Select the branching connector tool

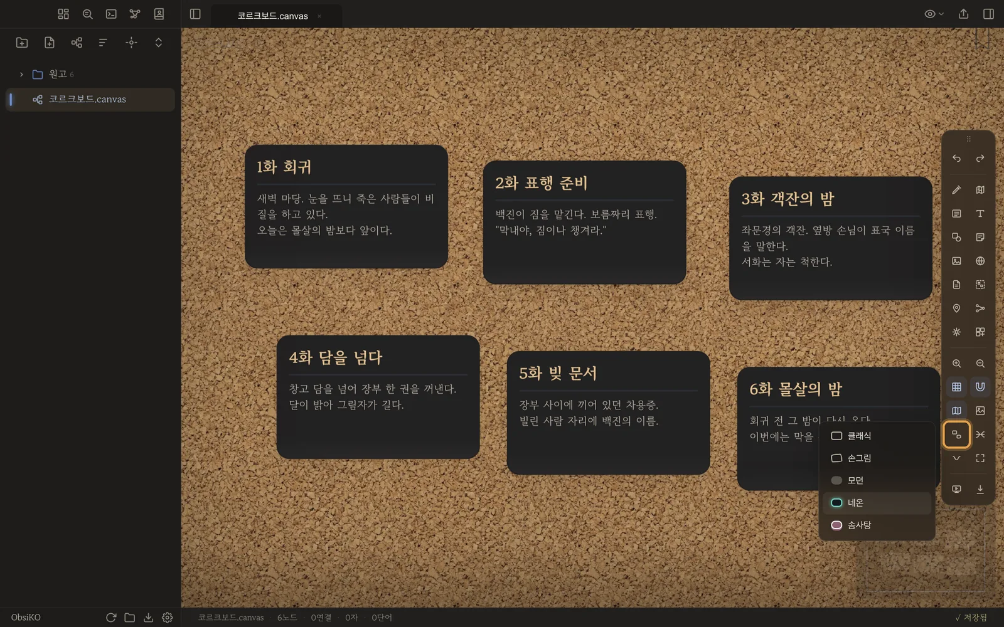pyautogui.click(x=980, y=308)
